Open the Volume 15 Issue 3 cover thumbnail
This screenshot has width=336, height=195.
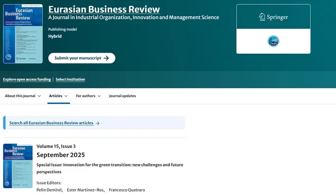[18, 166]
